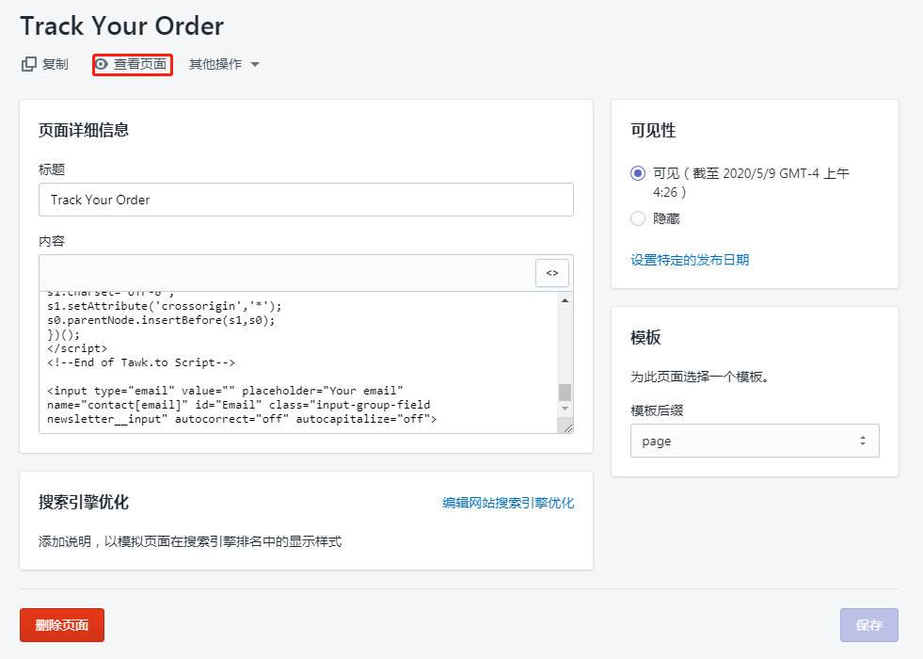
Task: Click inside the 内容 code editor area
Action: point(298,362)
